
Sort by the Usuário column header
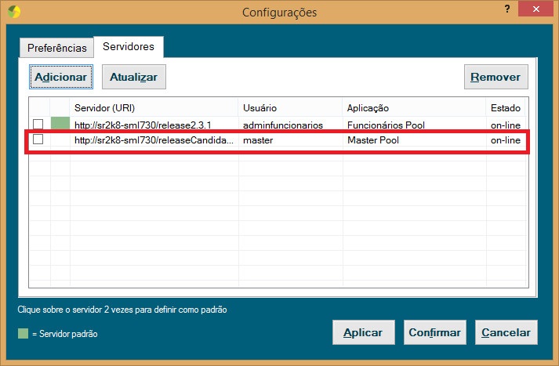pyautogui.click(x=290, y=107)
